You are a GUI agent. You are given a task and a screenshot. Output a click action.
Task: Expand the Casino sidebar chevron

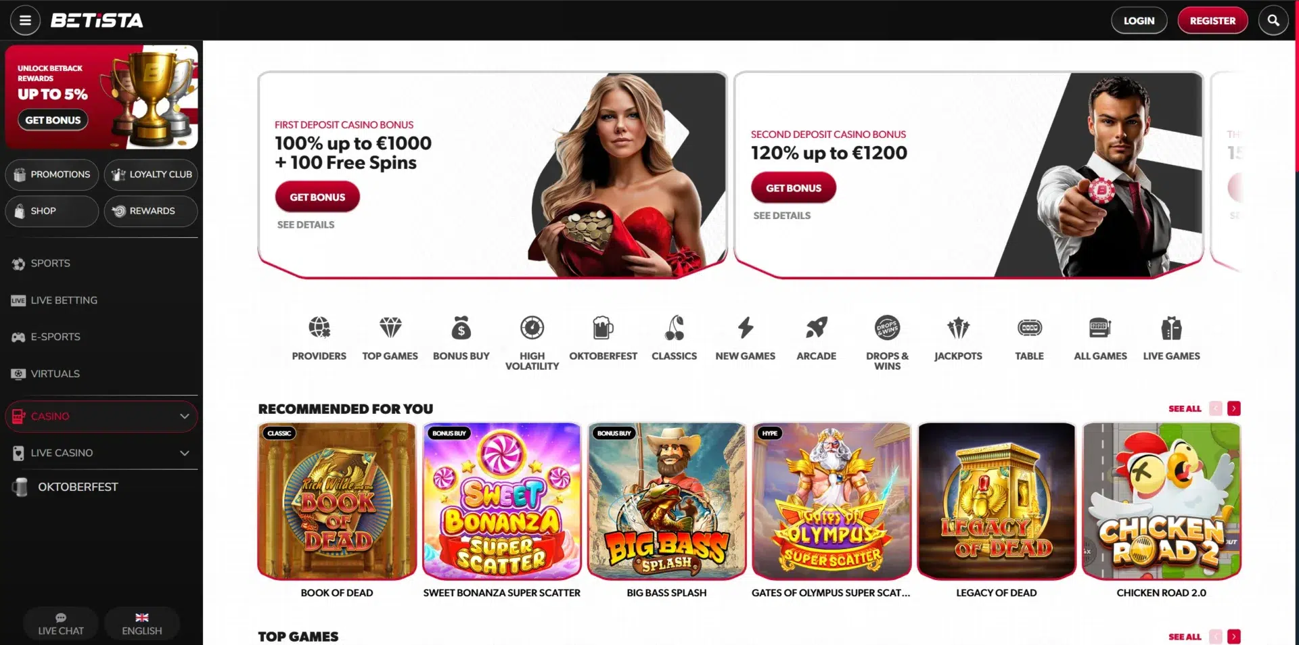coord(184,416)
